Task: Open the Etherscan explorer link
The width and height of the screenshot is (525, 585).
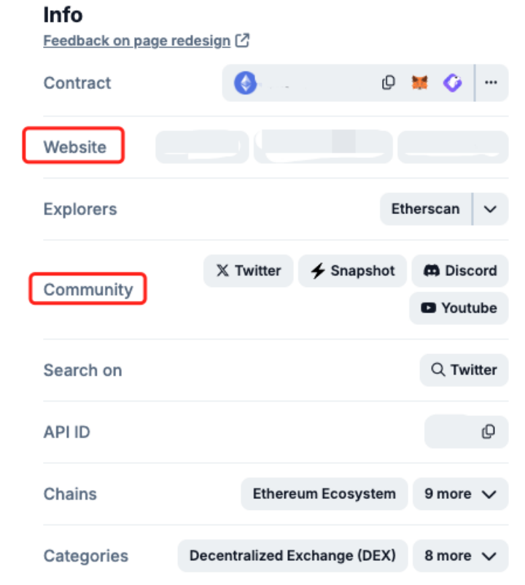Action: pos(425,209)
